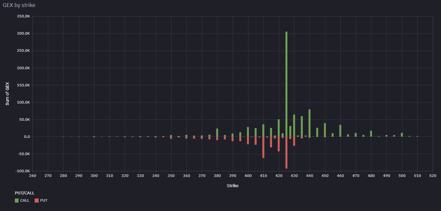The height and width of the screenshot is (211, 441).
Task: Click the green CALL bar at strike 500
Action: (x=402, y=135)
